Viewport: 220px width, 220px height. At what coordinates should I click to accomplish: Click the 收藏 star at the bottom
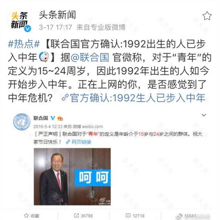(26, 215)
